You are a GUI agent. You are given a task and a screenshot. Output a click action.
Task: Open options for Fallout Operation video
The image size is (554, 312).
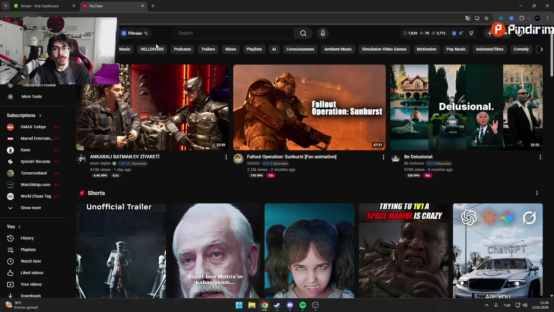383,157
